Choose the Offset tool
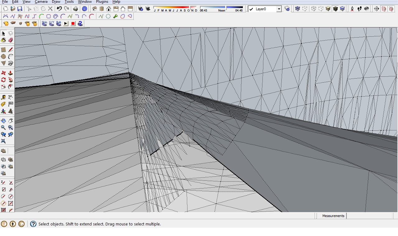This screenshot has width=398, height=236. tap(11, 87)
